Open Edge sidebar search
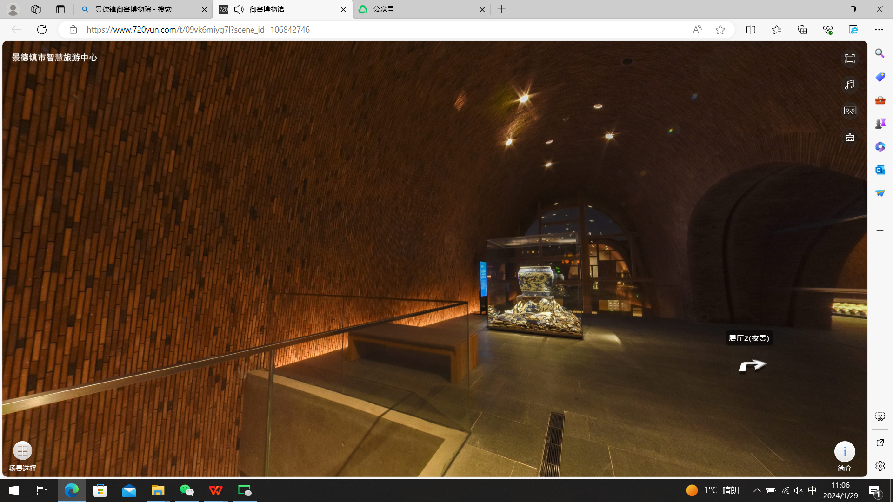893x502 pixels. [880, 53]
